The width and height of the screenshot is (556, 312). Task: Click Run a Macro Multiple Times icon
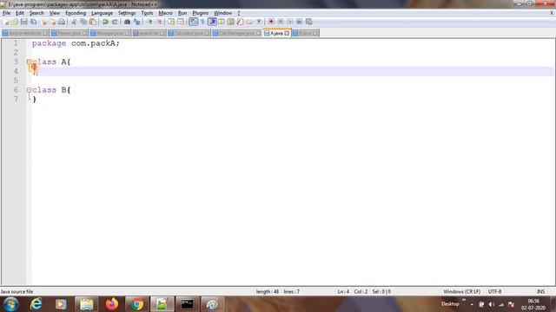coord(299,22)
